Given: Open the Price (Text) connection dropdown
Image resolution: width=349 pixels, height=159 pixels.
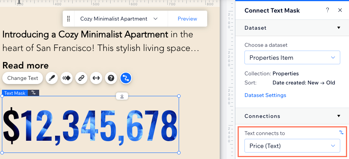Looking at the screenshot, I should [x=292, y=146].
